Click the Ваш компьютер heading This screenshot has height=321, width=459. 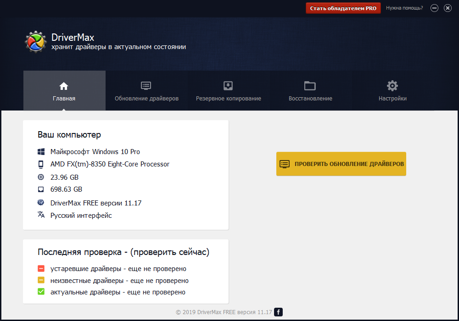(x=69, y=134)
